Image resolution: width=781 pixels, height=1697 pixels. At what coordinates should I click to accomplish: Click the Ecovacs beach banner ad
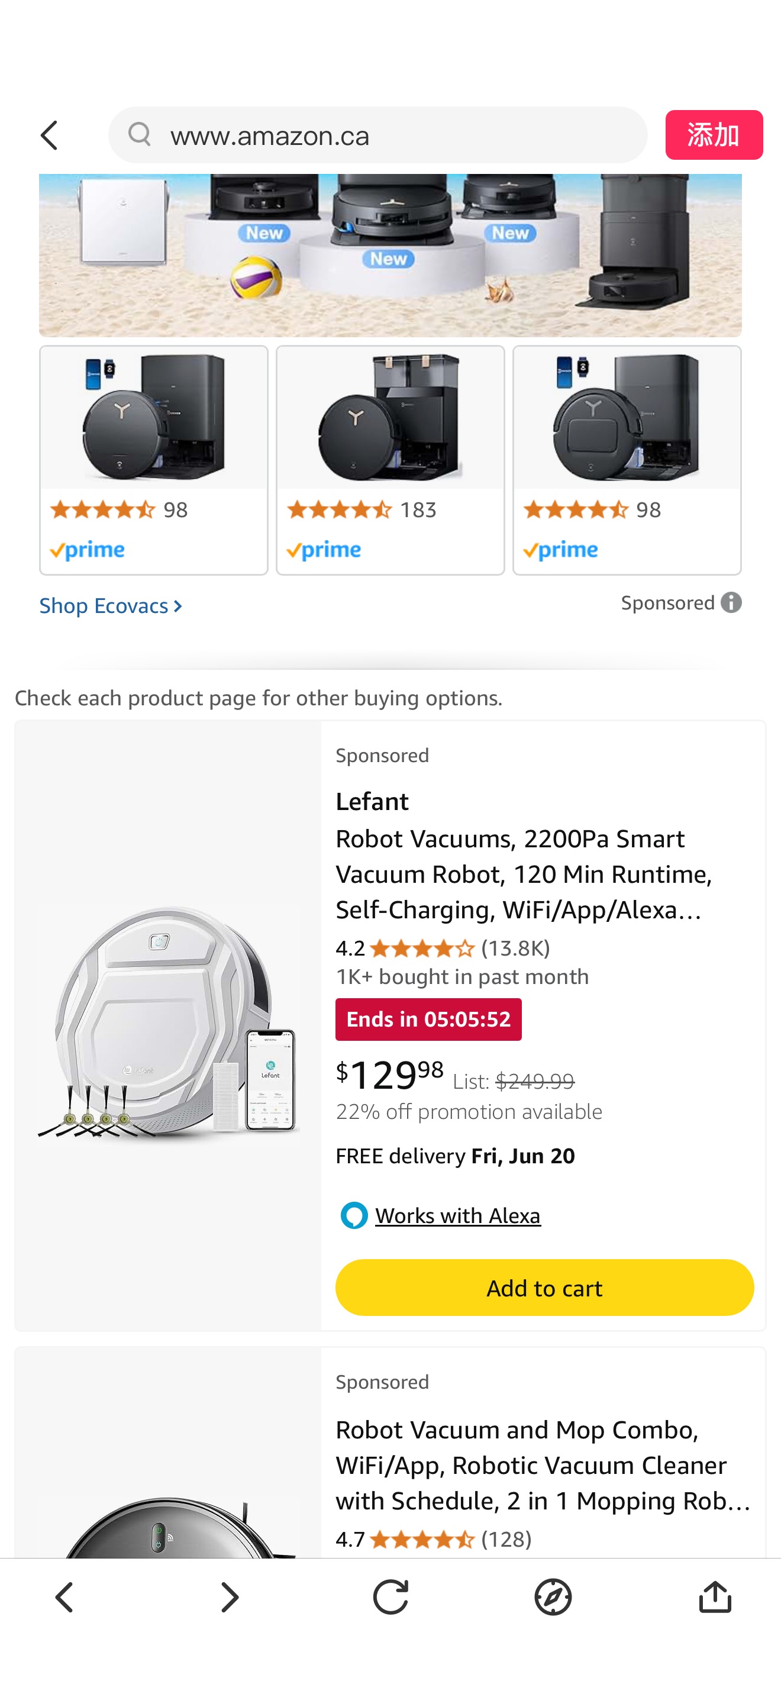[x=390, y=254]
